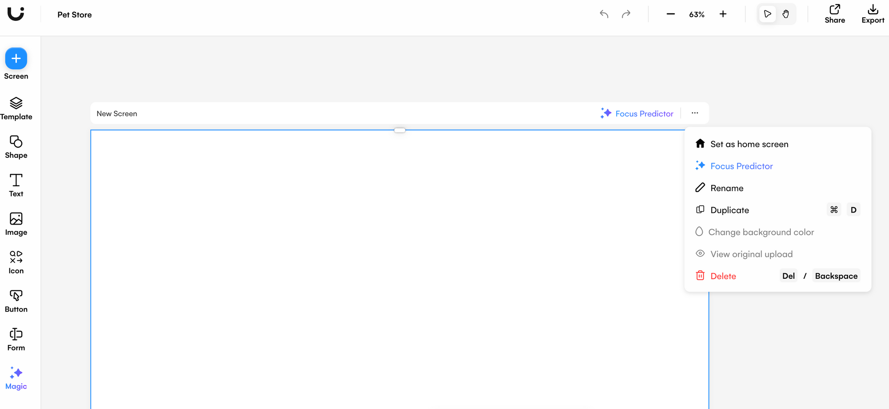
Task: Increase zoom with the plus button
Action: coord(723,14)
